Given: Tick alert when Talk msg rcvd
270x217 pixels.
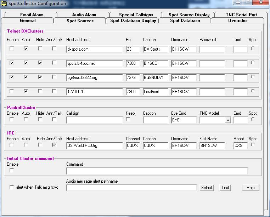Looking at the screenshot, I should pos(12,187).
